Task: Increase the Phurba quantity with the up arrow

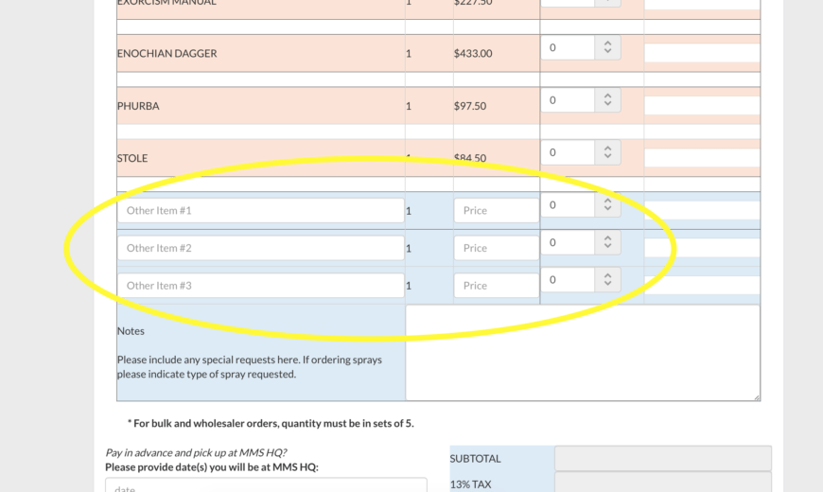Action: point(607,95)
